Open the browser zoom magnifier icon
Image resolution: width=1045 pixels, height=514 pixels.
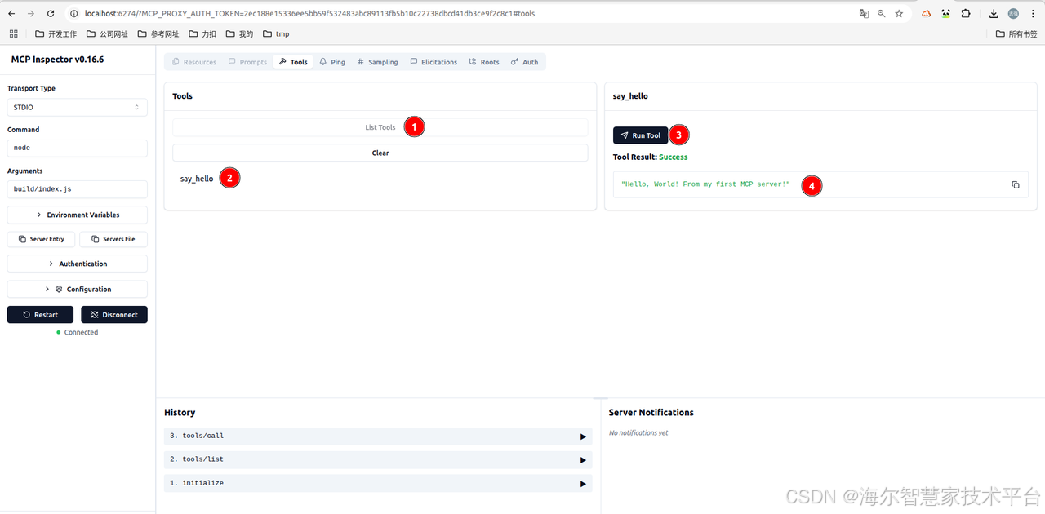(x=882, y=14)
